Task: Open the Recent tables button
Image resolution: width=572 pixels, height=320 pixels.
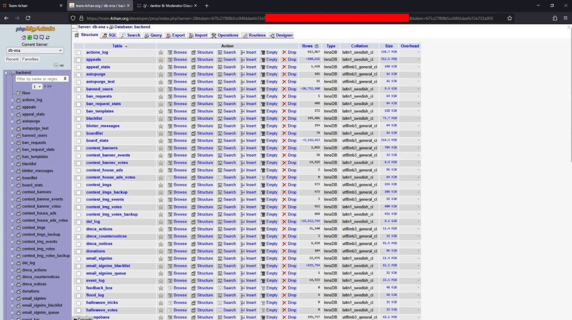Action: (x=12, y=59)
